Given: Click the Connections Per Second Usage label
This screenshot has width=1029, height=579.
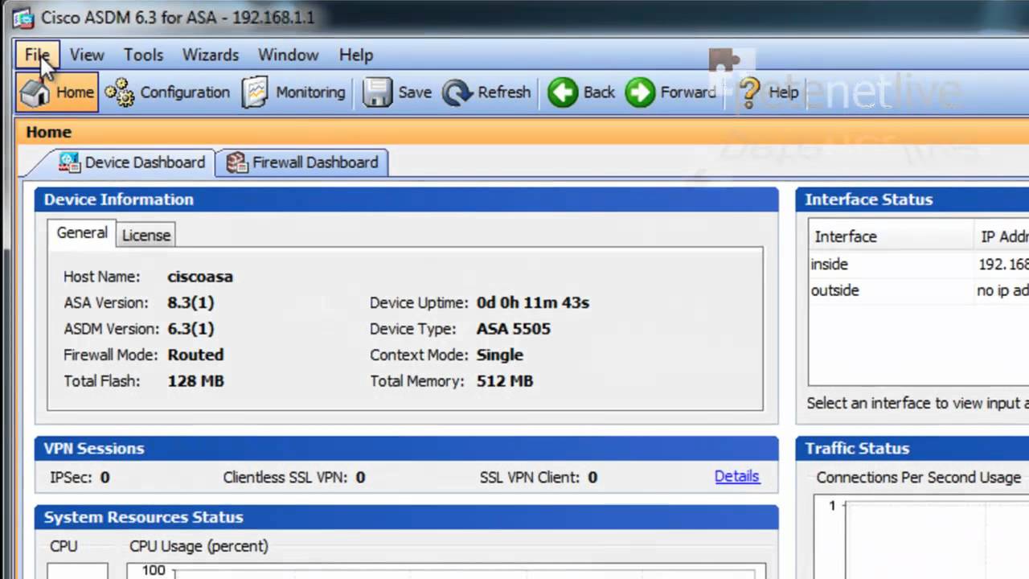Looking at the screenshot, I should (919, 478).
